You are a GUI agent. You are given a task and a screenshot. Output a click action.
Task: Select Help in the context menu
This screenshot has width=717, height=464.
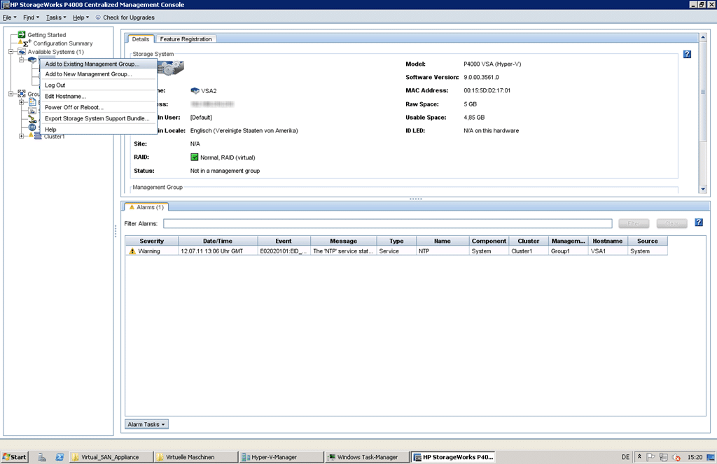98,129
